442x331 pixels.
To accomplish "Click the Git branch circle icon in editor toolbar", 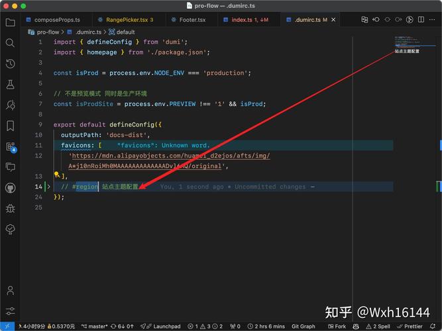I will pyautogui.click(x=410, y=20).
